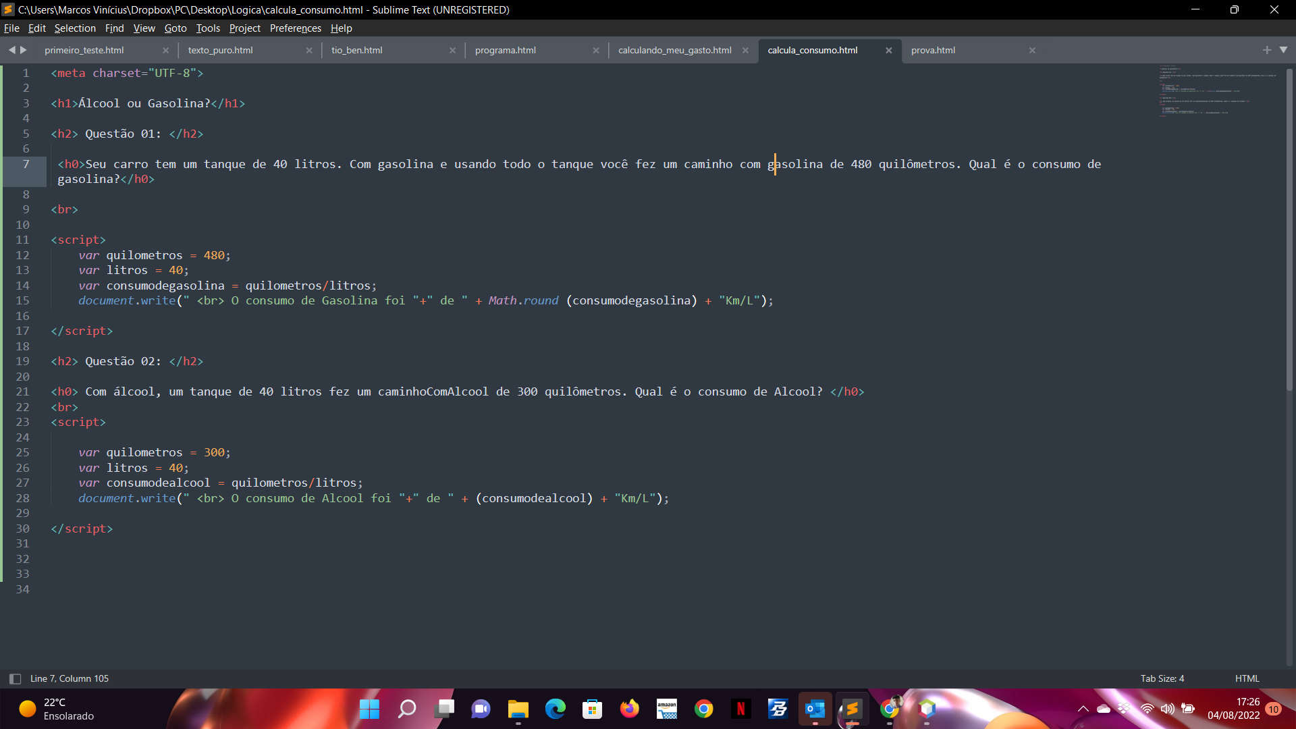This screenshot has width=1296, height=729.
Task: Open the Project menu
Action: point(244,28)
